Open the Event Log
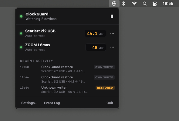 tap(52, 103)
